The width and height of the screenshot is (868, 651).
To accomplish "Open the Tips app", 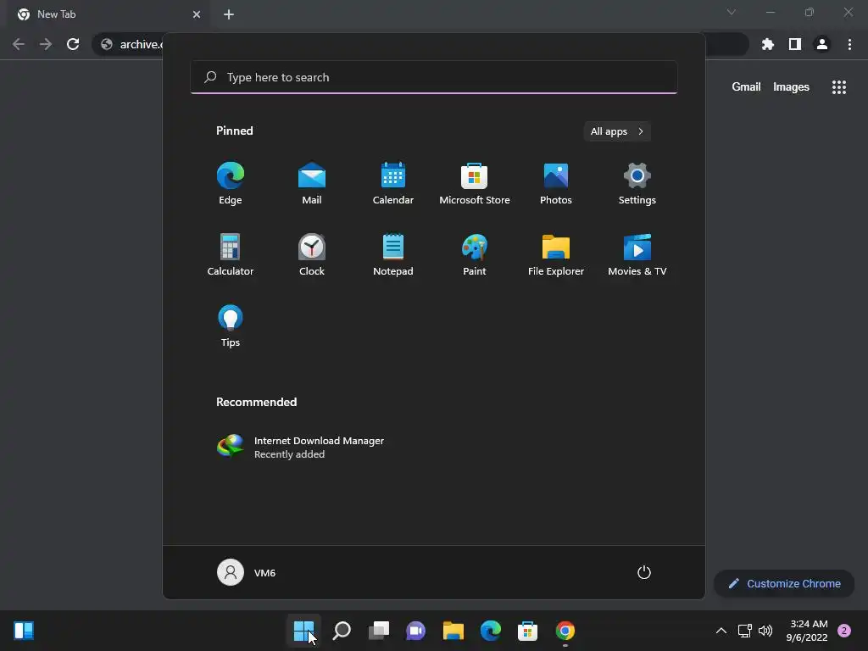I will click(231, 326).
